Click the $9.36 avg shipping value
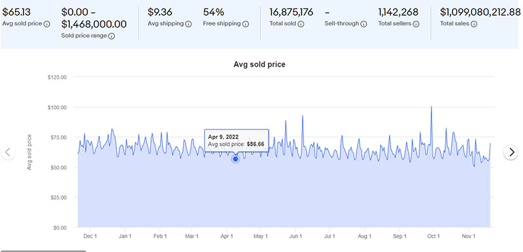The image size is (523, 252). (160, 12)
